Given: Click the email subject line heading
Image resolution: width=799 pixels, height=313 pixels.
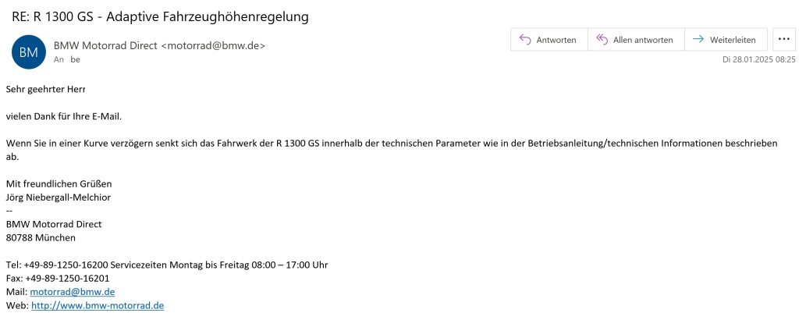Looking at the screenshot, I should [x=160, y=16].
